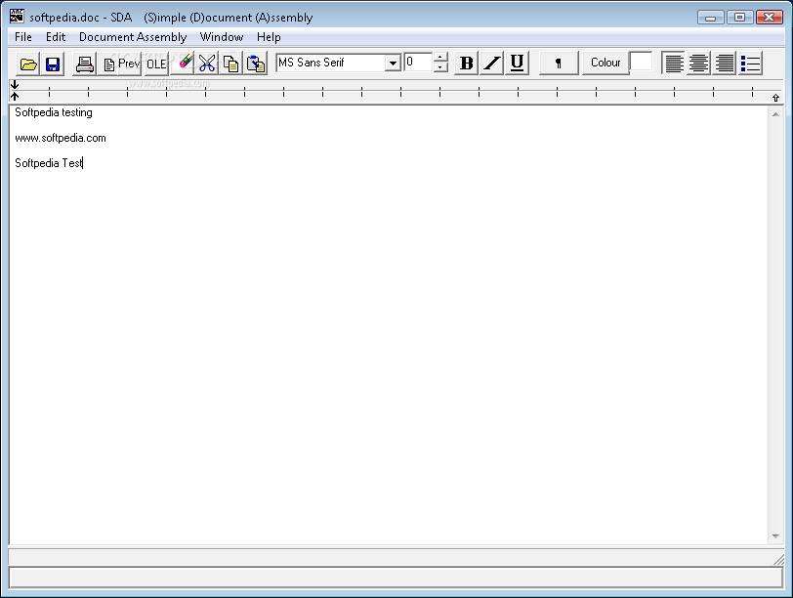This screenshot has width=793, height=598.
Task: Print the document with the printer icon
Action: pyautogui.click(x=84, y=64)
